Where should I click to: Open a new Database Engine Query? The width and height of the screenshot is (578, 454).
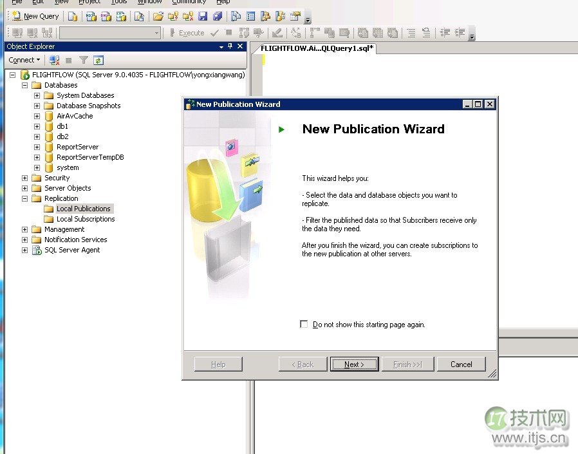73,16
